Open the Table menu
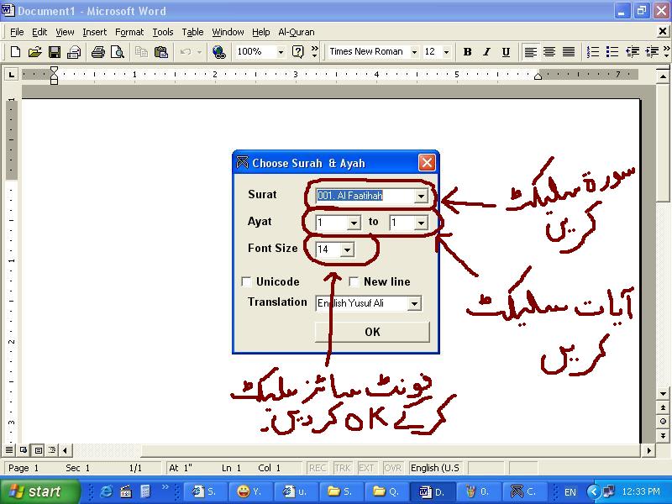This screenshot has height=504, width=672. [x=192, y=31]
